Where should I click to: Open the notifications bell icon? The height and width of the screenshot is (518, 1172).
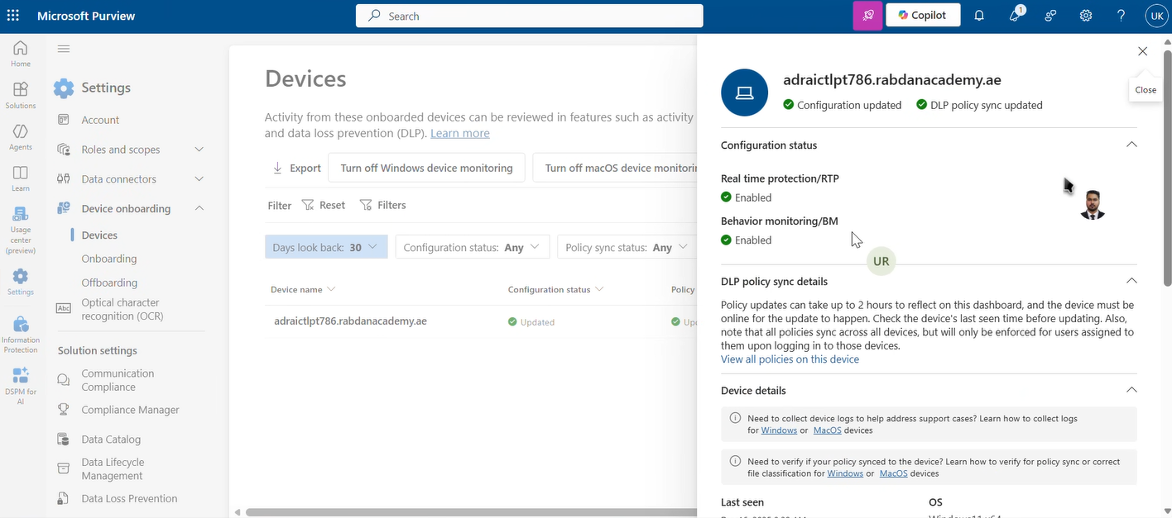tap(978, 15)
